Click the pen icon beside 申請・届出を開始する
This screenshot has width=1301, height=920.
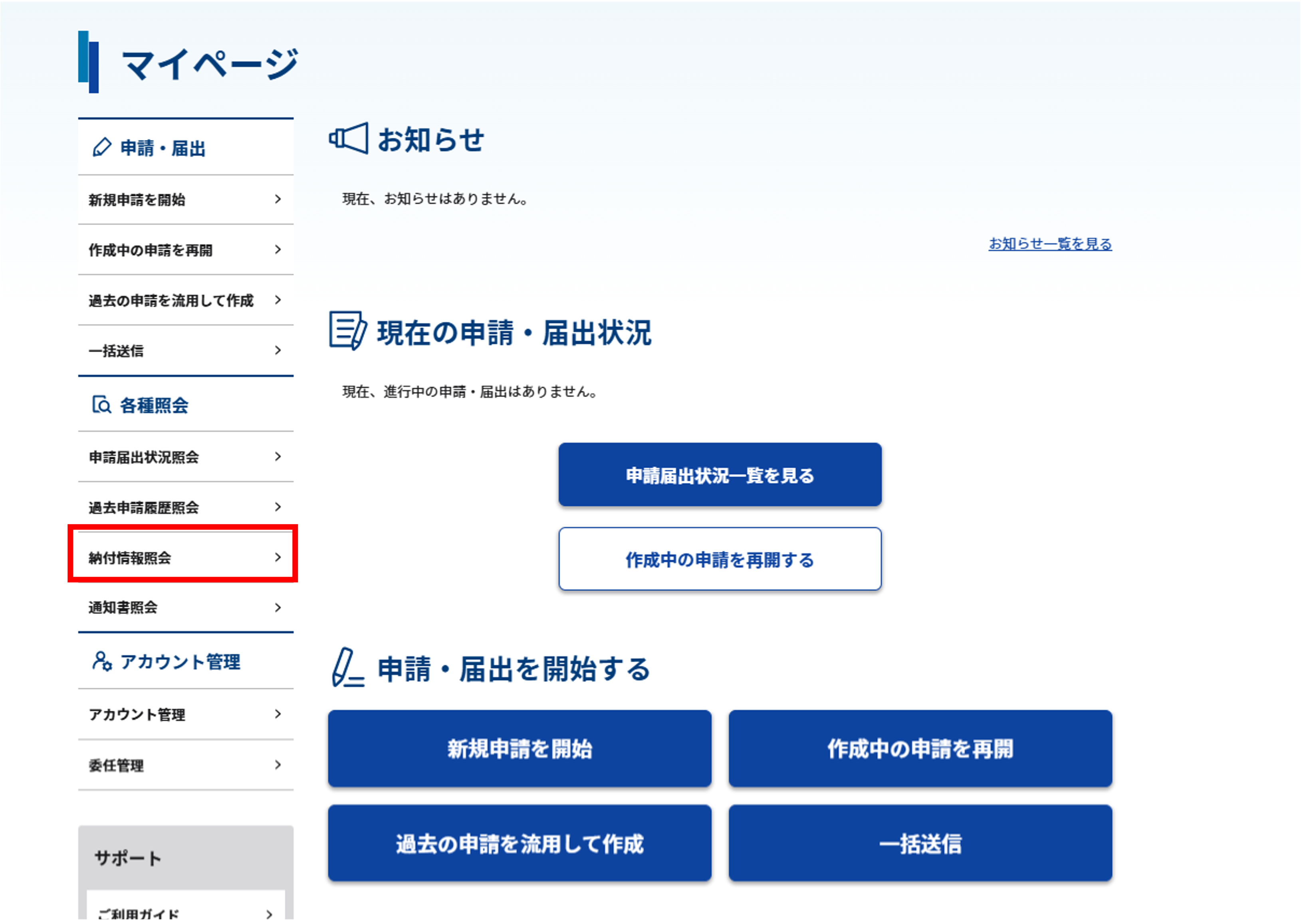[x=348, y=667]
